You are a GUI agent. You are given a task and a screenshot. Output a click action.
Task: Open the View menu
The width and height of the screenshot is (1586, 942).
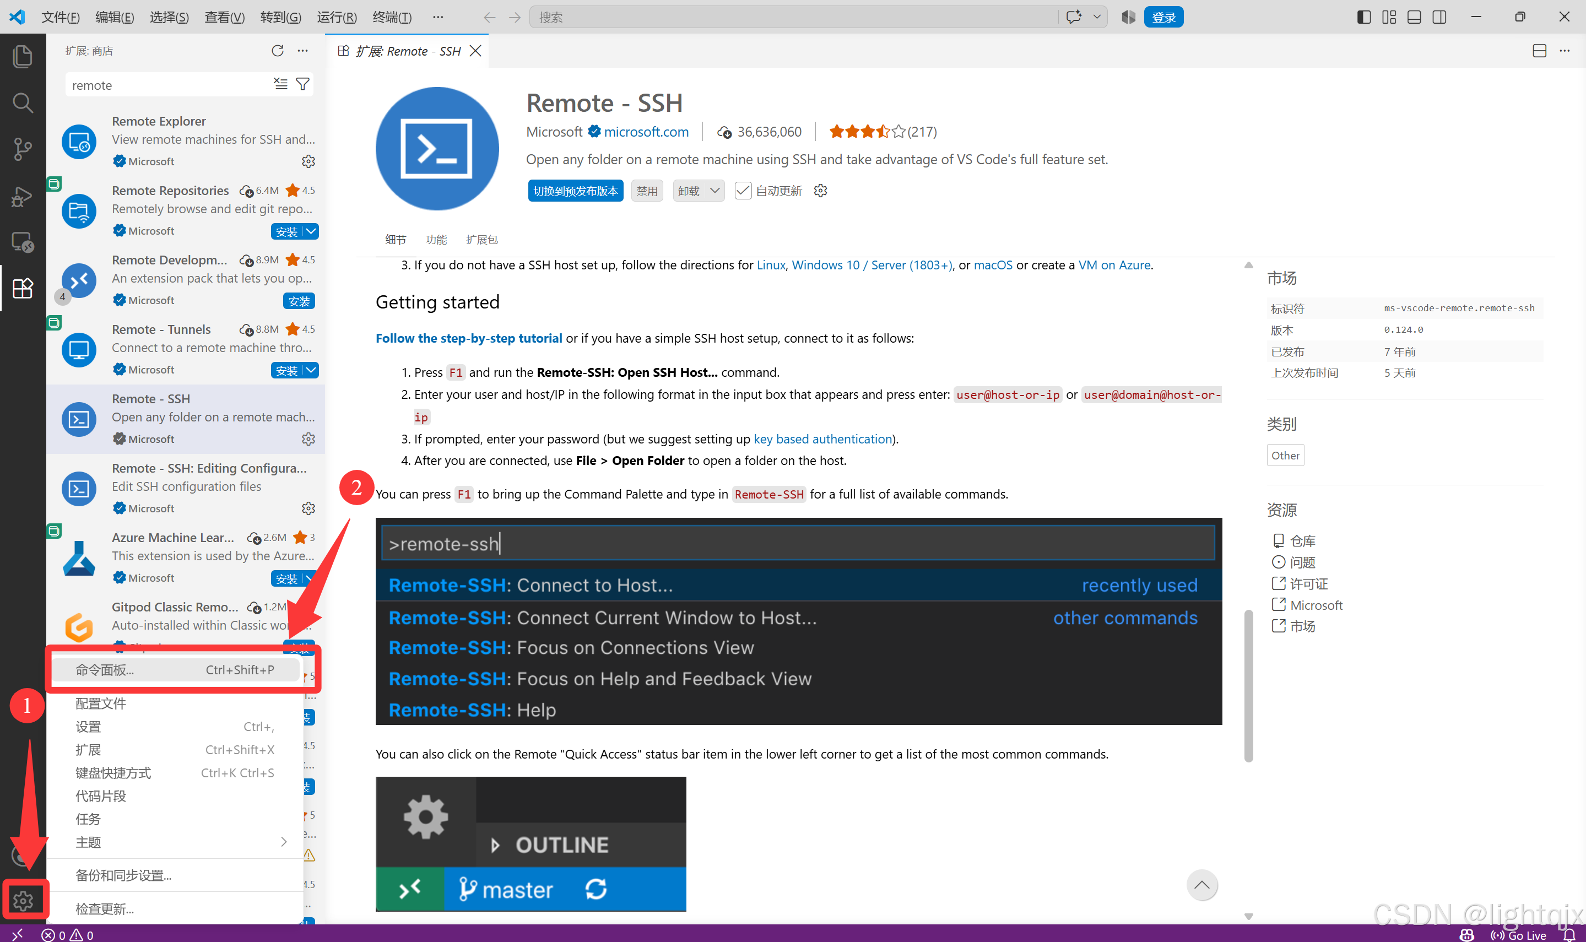[x=225, y=17]
